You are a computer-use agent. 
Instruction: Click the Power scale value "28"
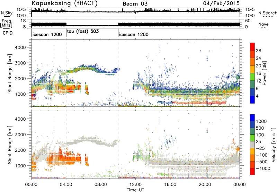258,51
